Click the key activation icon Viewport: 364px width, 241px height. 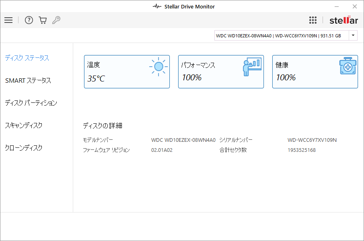56,20
